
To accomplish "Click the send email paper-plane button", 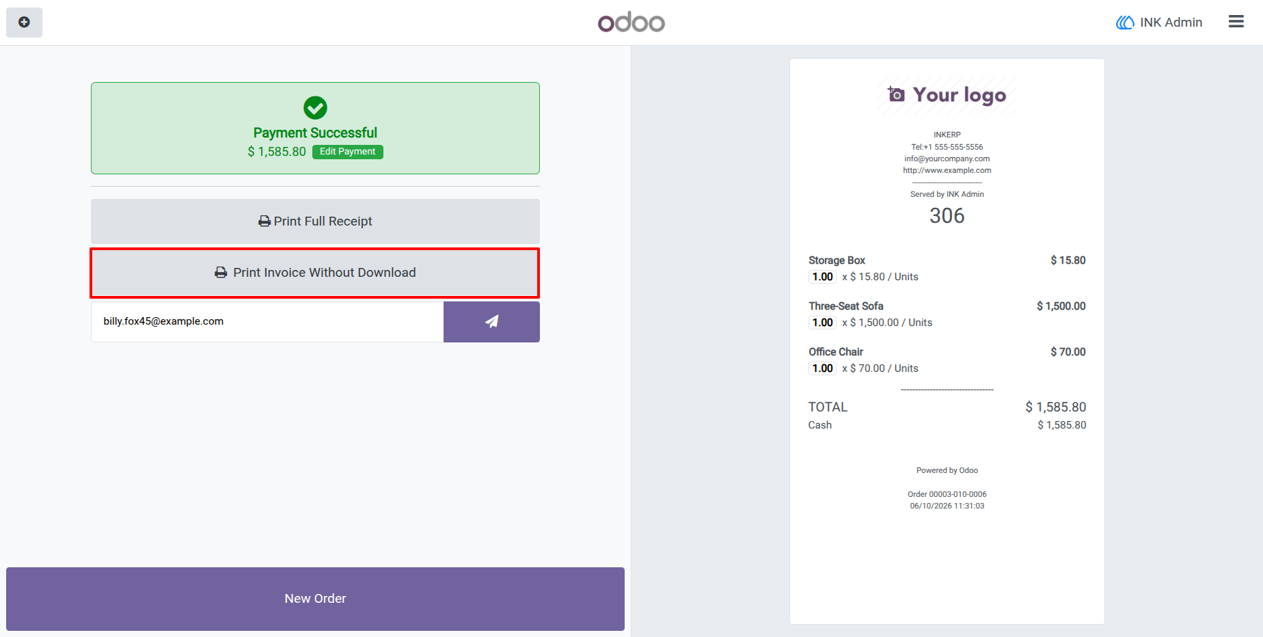I will click(491, 322).
